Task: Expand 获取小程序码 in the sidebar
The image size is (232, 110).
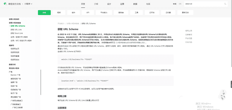Action: click(14, 19)
